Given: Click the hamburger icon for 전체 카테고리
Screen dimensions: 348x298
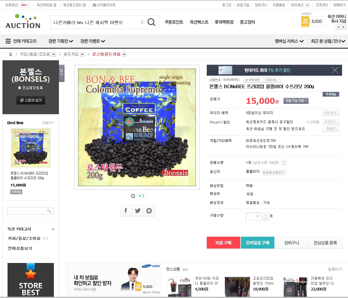Looking at the screenshot, I should (8, 41).
